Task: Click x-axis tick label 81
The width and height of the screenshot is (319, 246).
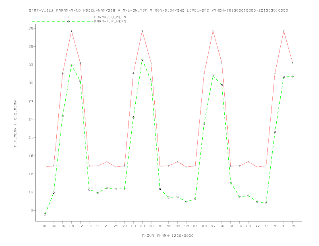Action: click(284, 226)
